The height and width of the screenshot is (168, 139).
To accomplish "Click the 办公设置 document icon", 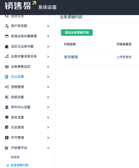I will (6, 77).
